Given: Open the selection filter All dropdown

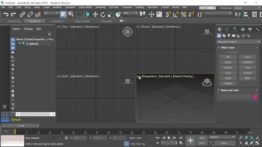Looking at the screenshot, I should [51, 13].
